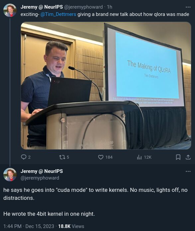
Task: Click the @jeremyphoward handle in first tweet
Action: 83,7
